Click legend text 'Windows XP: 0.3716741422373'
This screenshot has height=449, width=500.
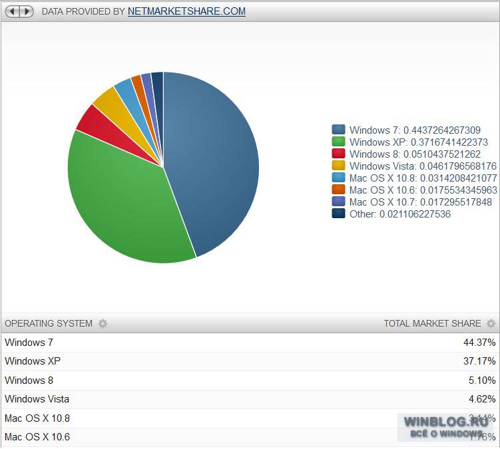[419, 142]
